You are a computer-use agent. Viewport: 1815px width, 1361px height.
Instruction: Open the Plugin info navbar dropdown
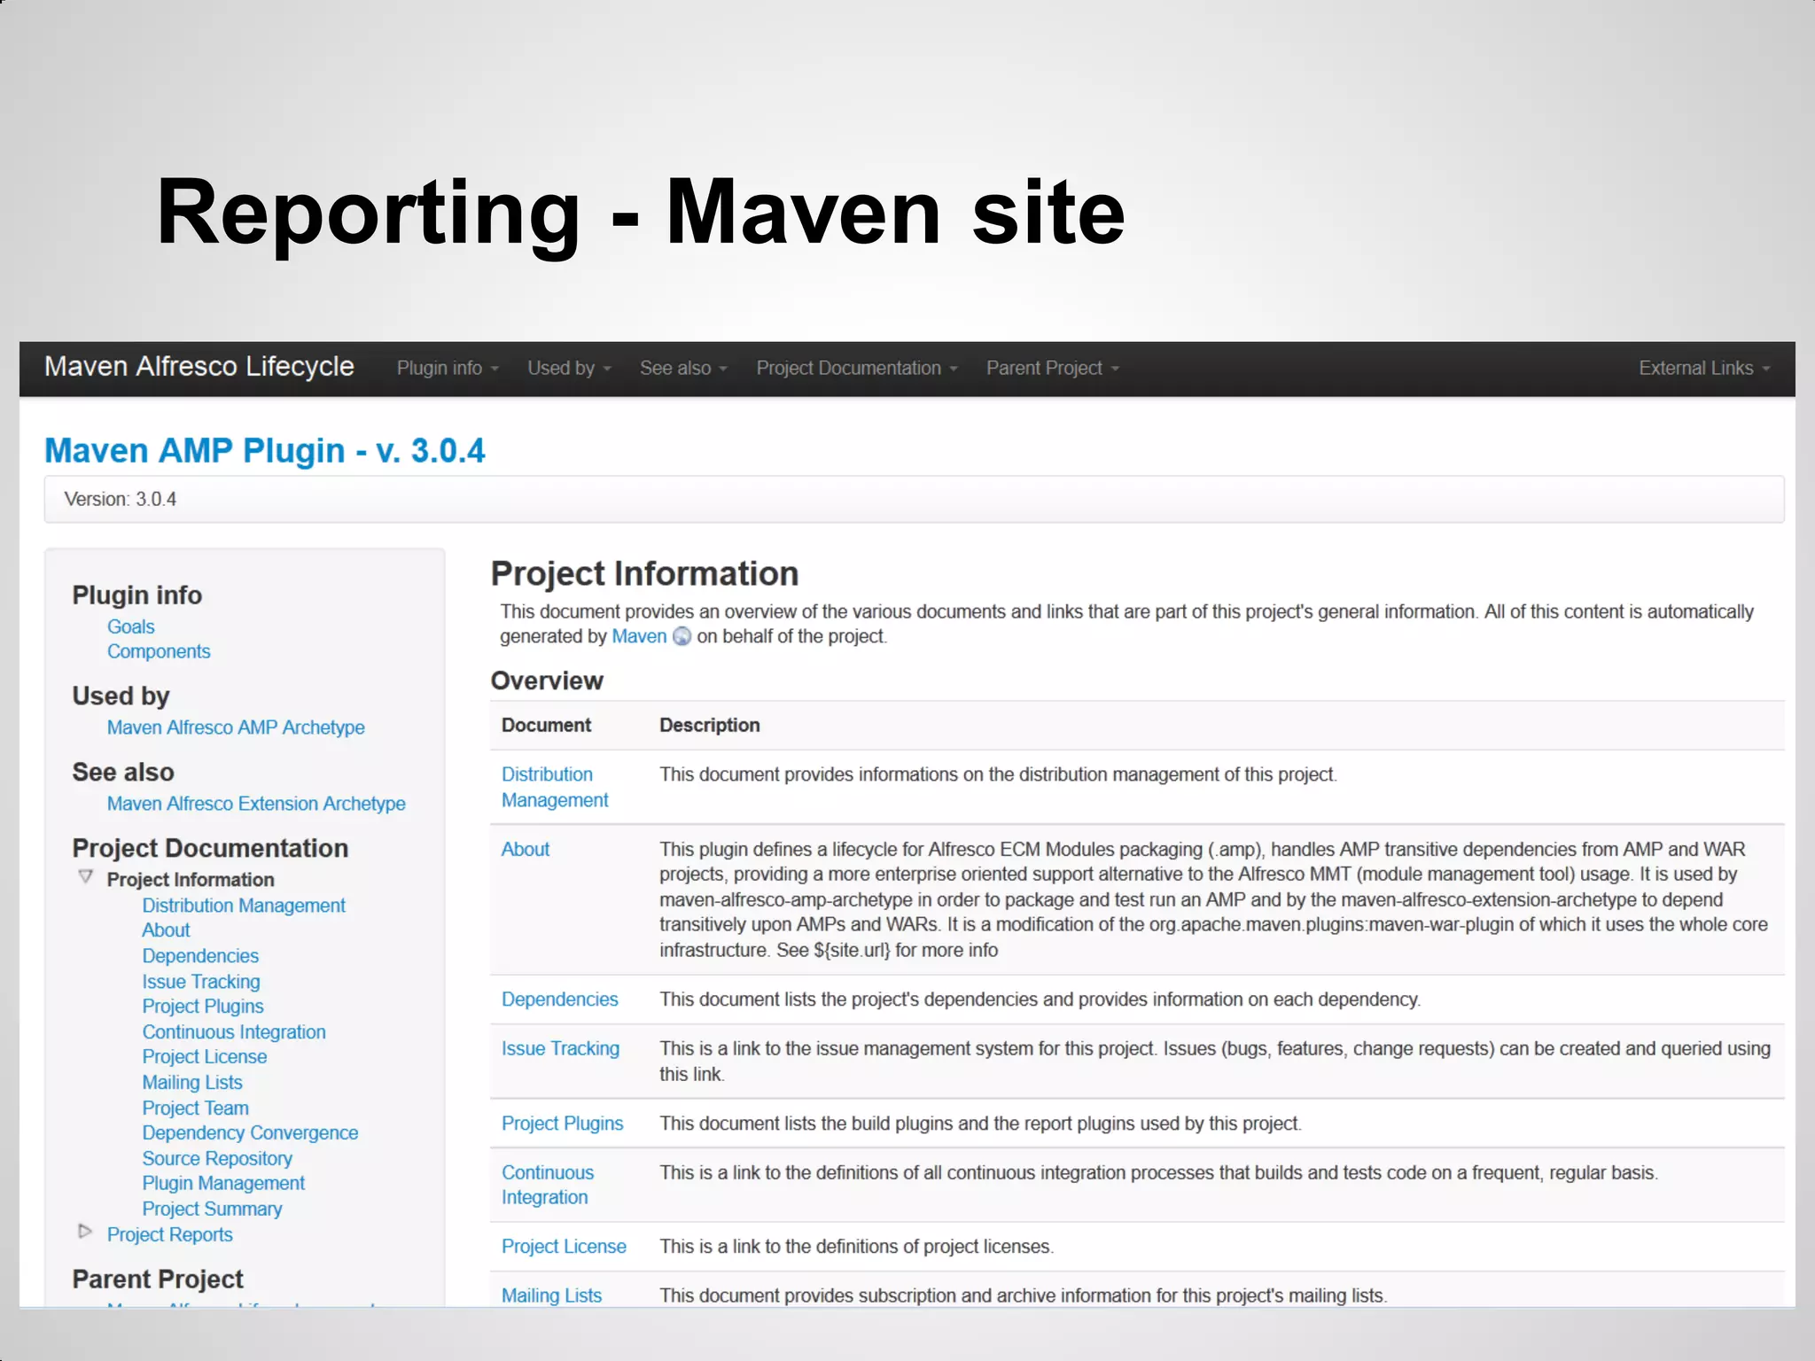pos(448,368)
